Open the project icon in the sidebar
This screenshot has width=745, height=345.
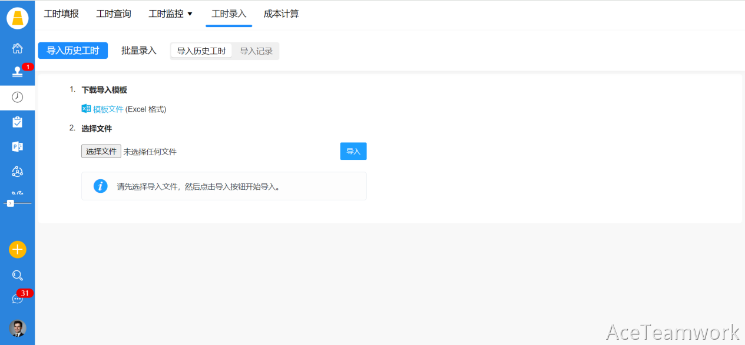coord(18,146)
